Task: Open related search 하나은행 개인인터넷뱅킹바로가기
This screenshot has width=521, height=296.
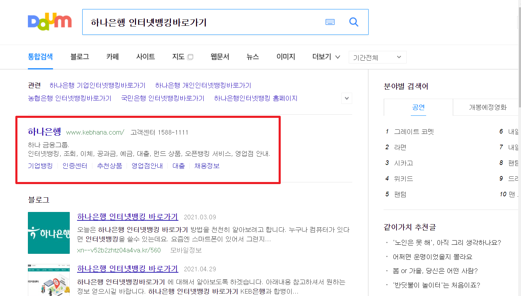Action: click(203, 85)
